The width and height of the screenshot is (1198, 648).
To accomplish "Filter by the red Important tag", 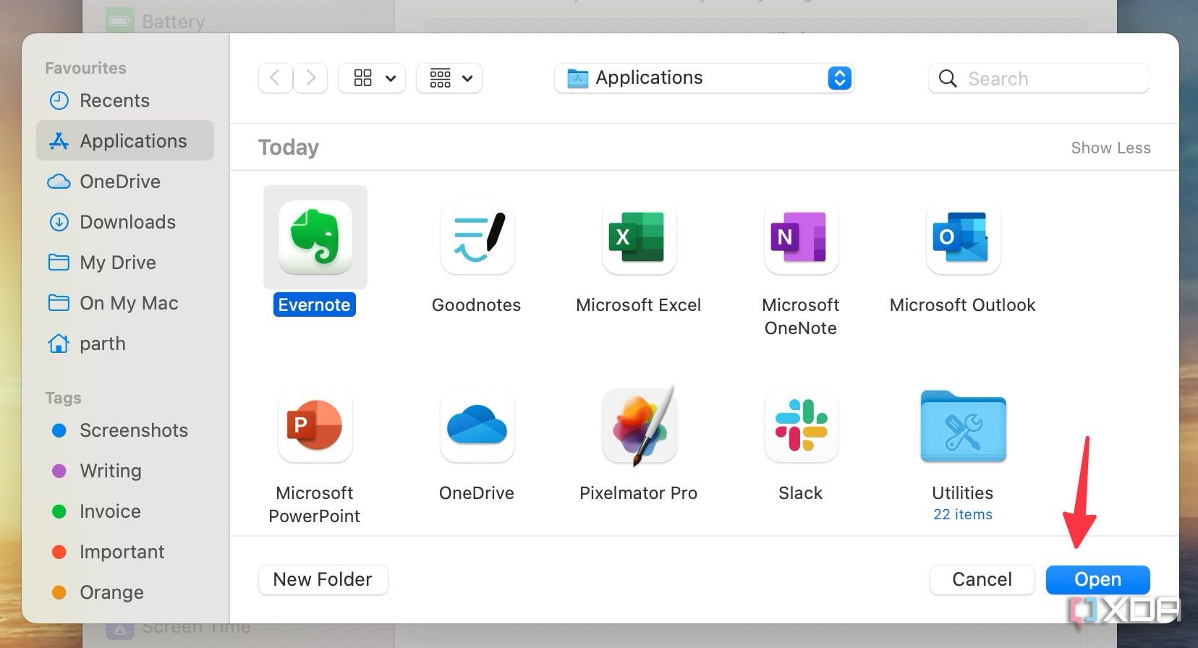I will (125, 552).
